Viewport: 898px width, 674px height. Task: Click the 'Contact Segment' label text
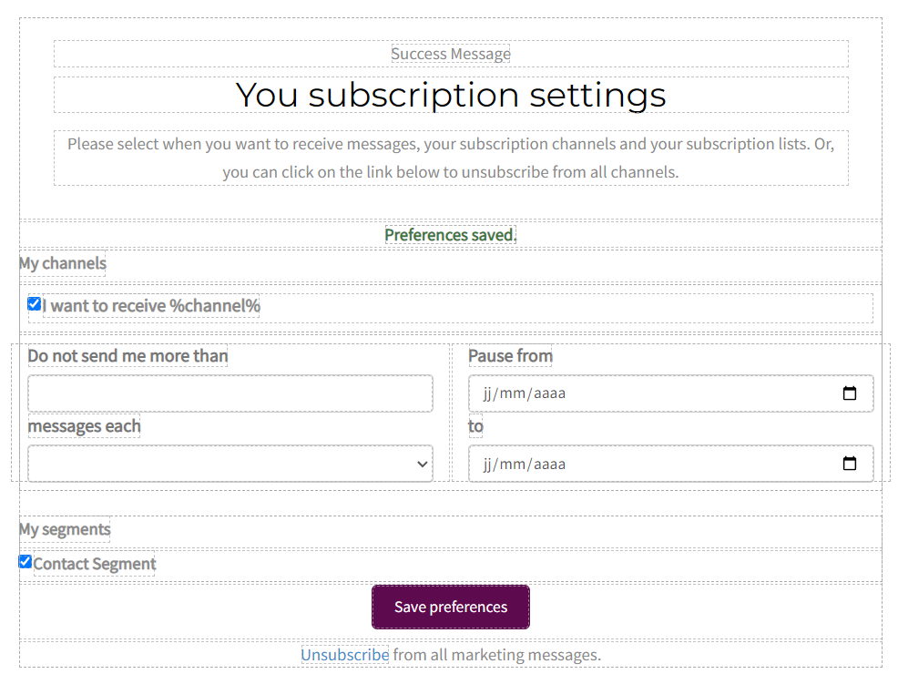(x=95, y=565)
